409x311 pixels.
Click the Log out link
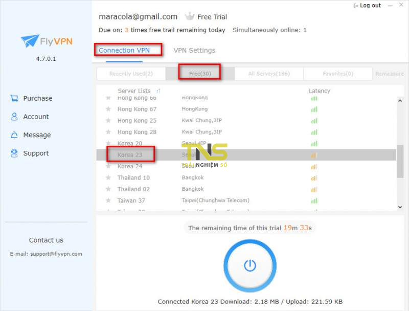(x=370, y=6)
